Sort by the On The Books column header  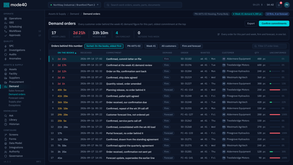point(67,53)
